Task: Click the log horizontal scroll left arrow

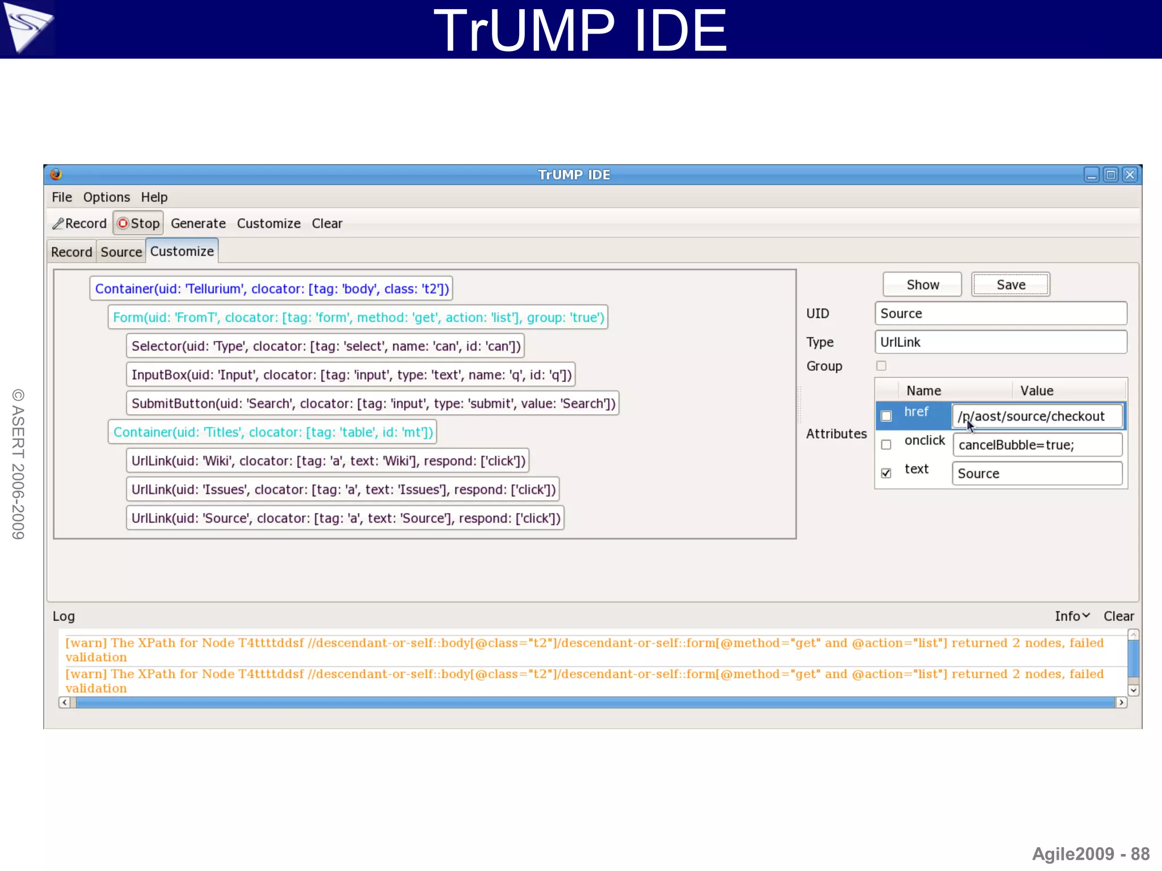Action: (x=65, y=703)
